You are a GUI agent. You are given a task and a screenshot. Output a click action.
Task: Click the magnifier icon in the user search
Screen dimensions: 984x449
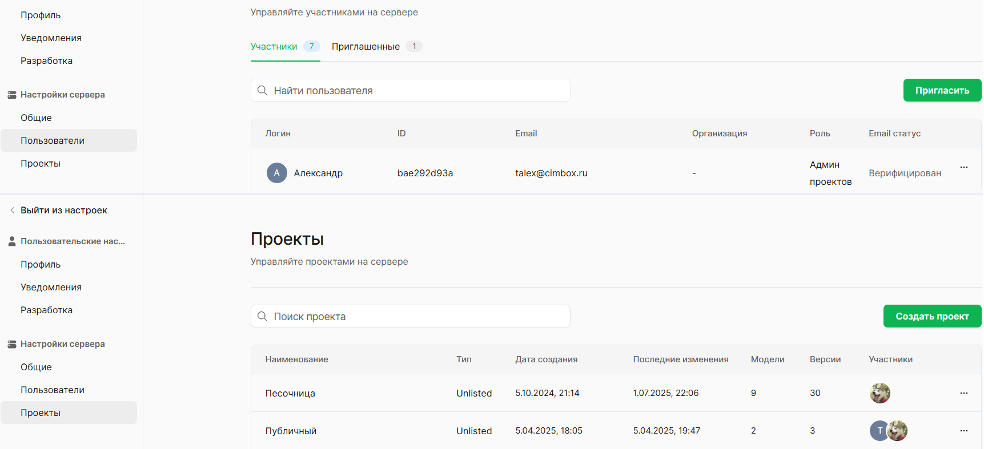[x=262, y=90]
